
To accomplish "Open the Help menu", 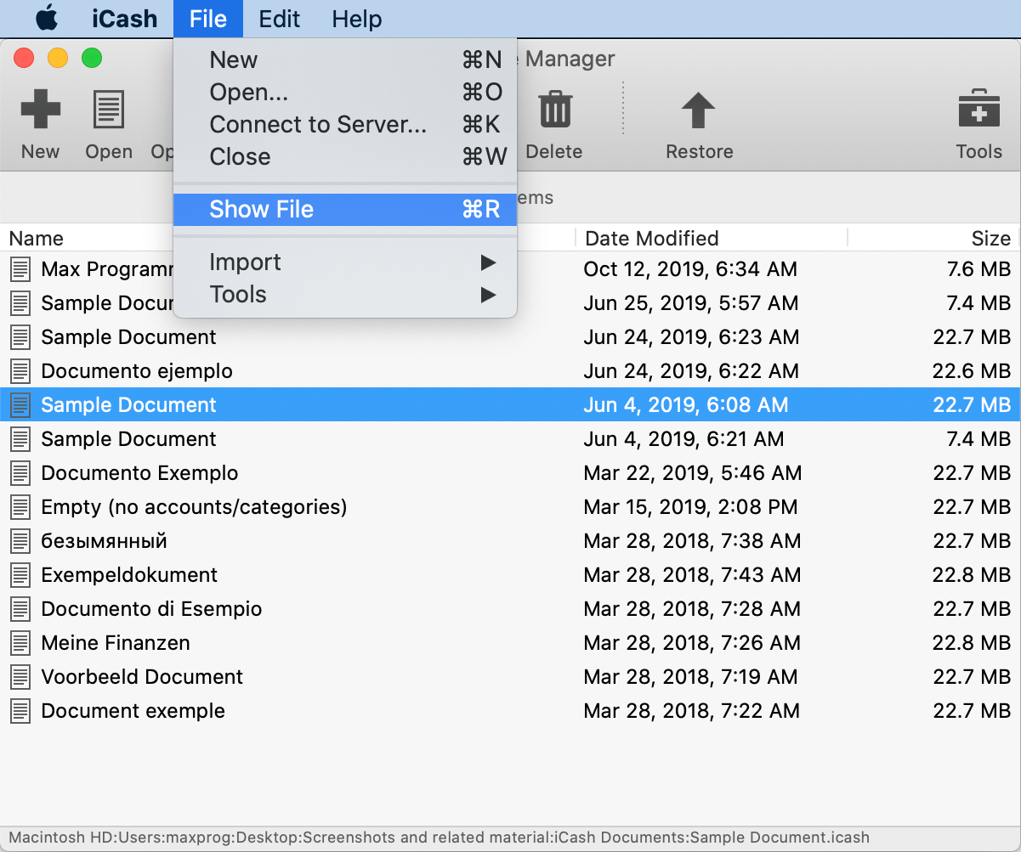I will 357,19.
